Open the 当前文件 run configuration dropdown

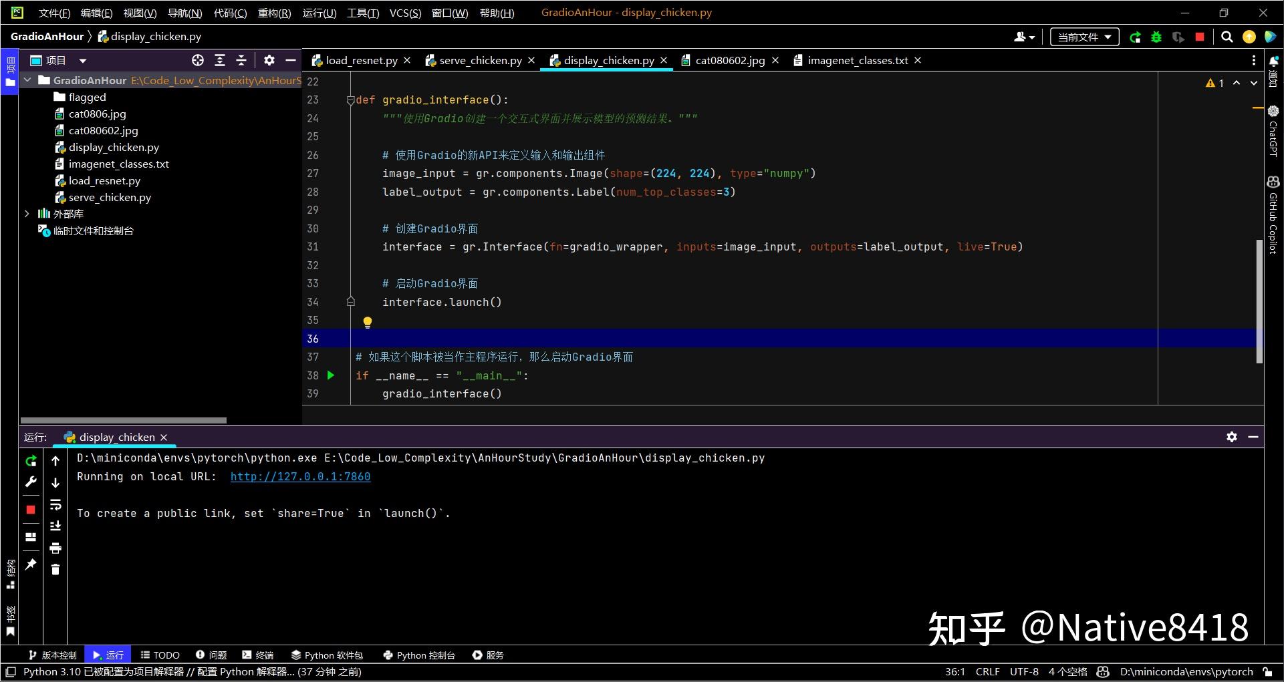click(1084, 37)
